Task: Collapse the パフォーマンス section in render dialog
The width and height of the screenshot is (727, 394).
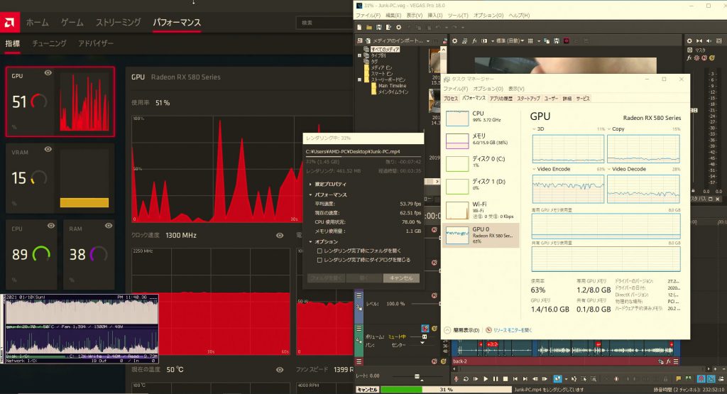Action: click(x=310, y=194)
